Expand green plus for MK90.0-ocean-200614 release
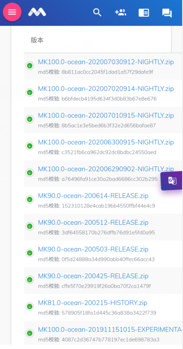The height and width of the screenshot is (349, 183). (30, 199)
